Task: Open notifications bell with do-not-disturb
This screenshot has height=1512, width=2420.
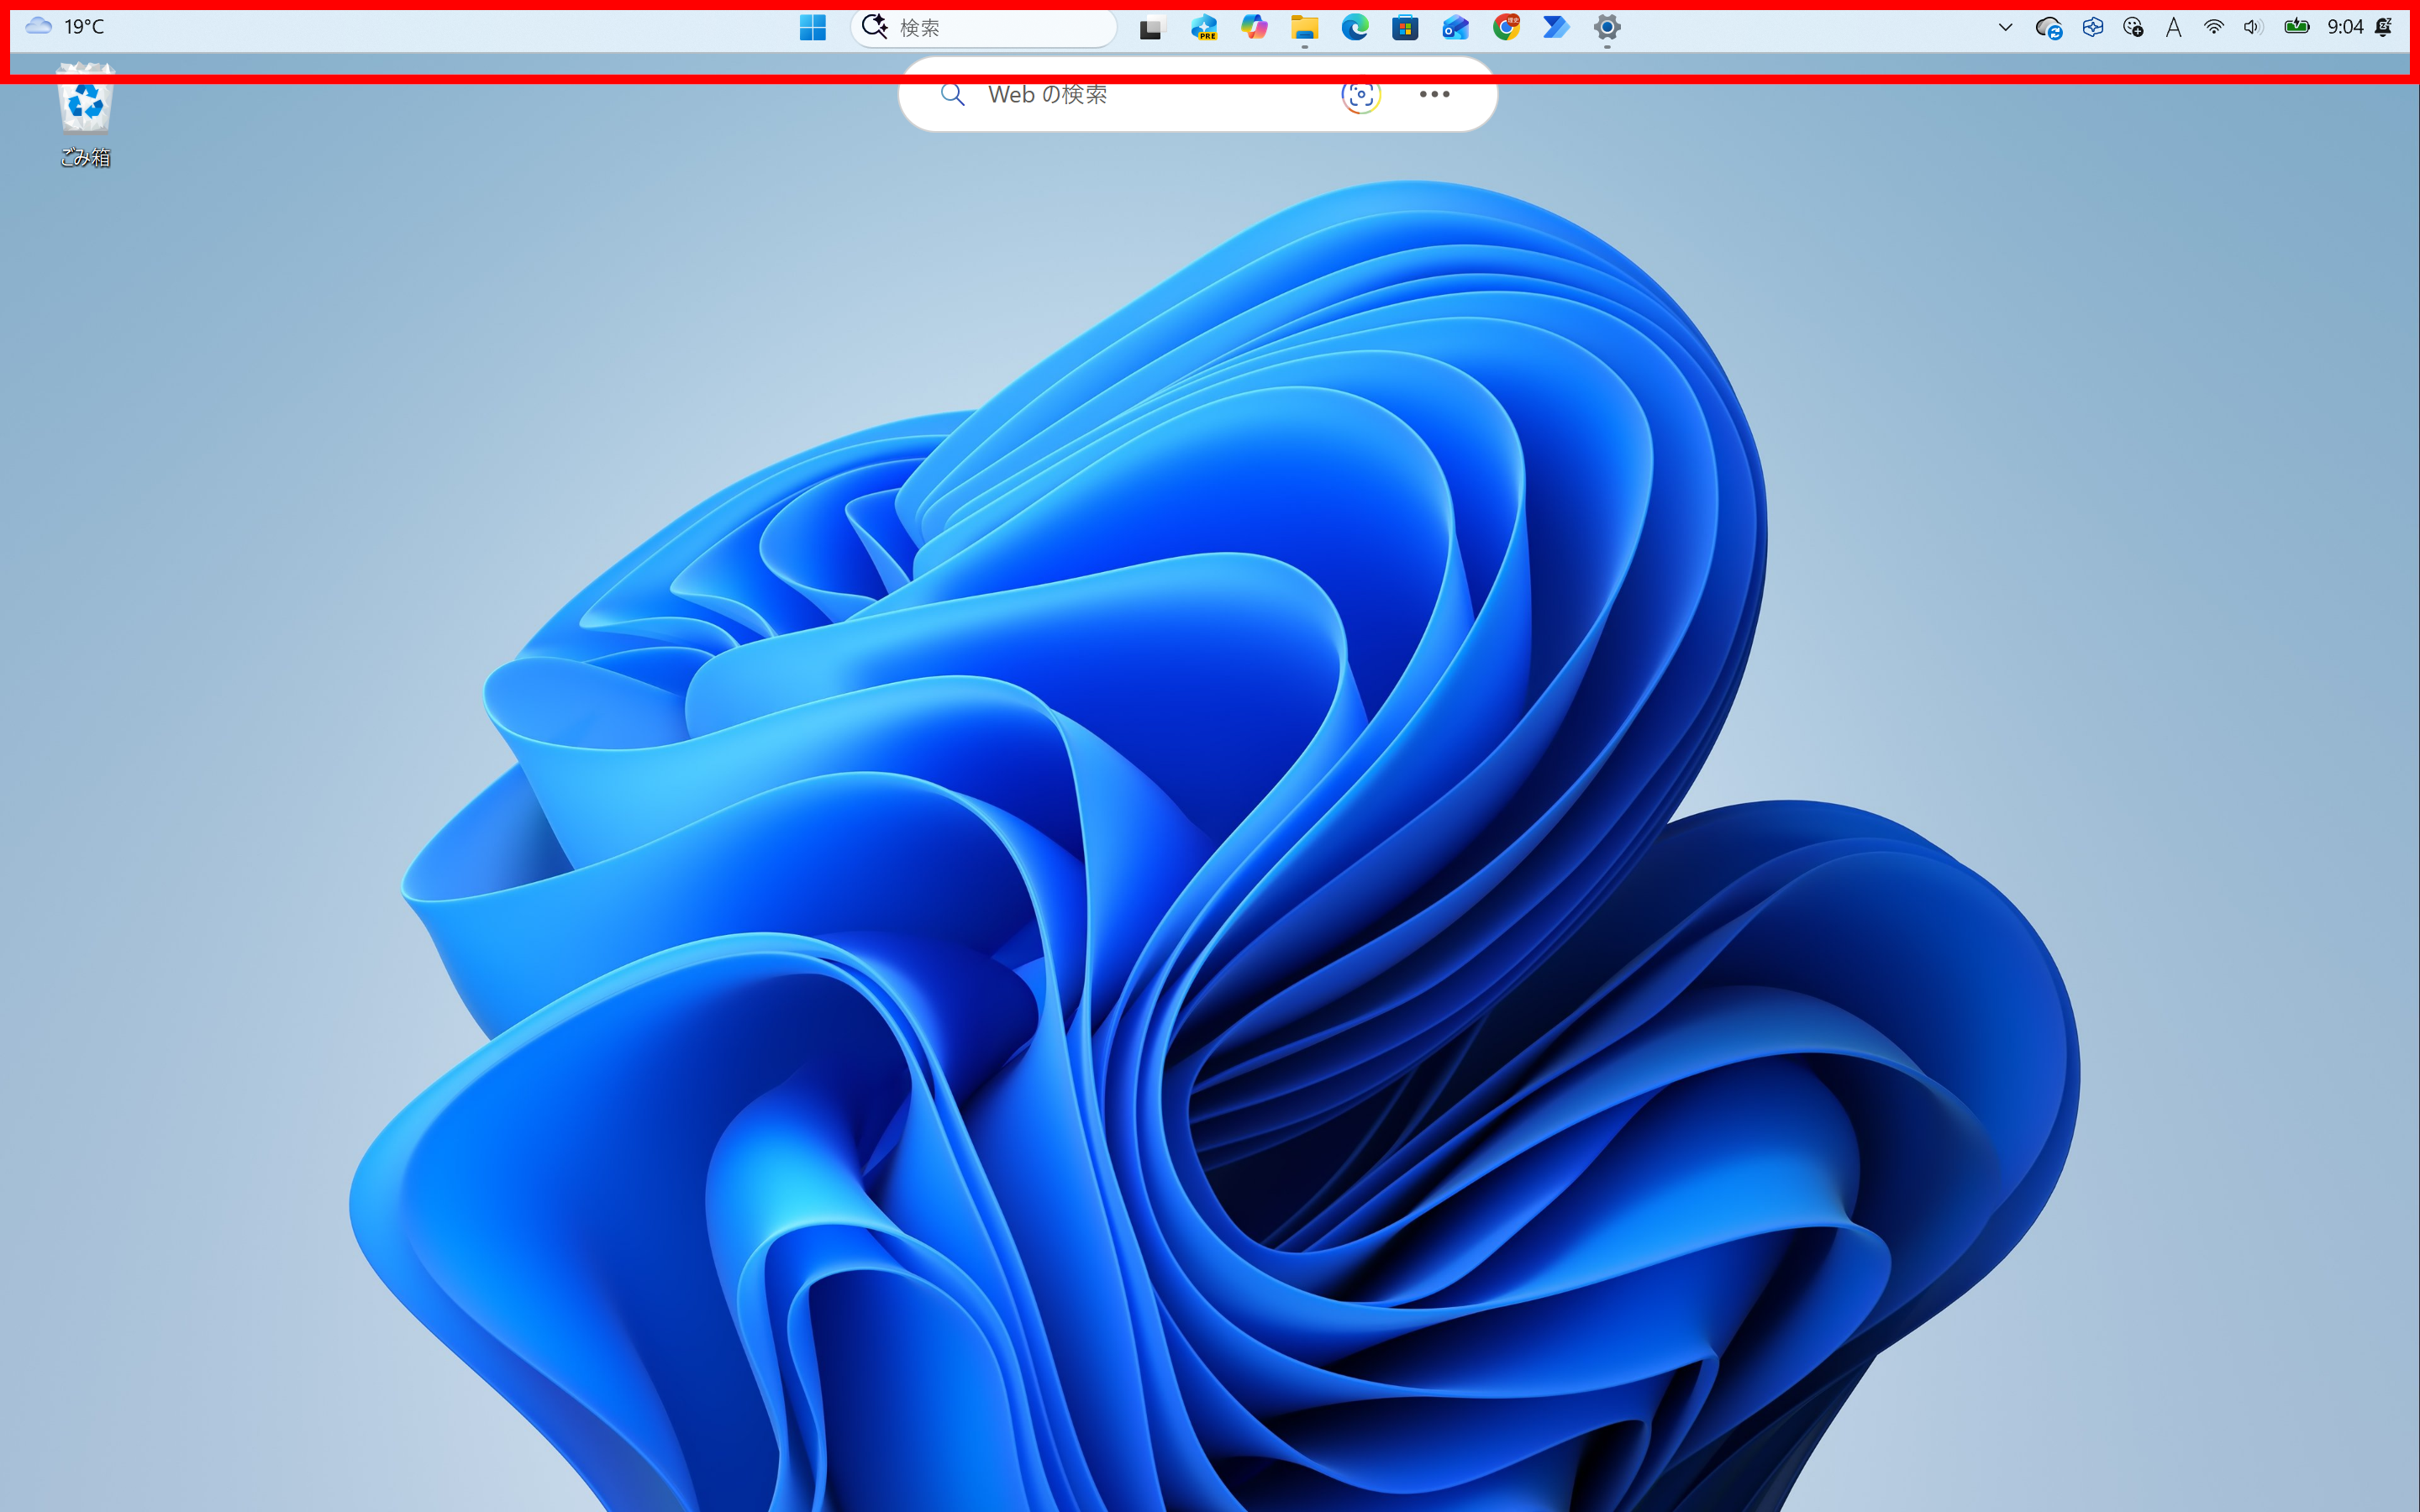Action: point(2385,27)
